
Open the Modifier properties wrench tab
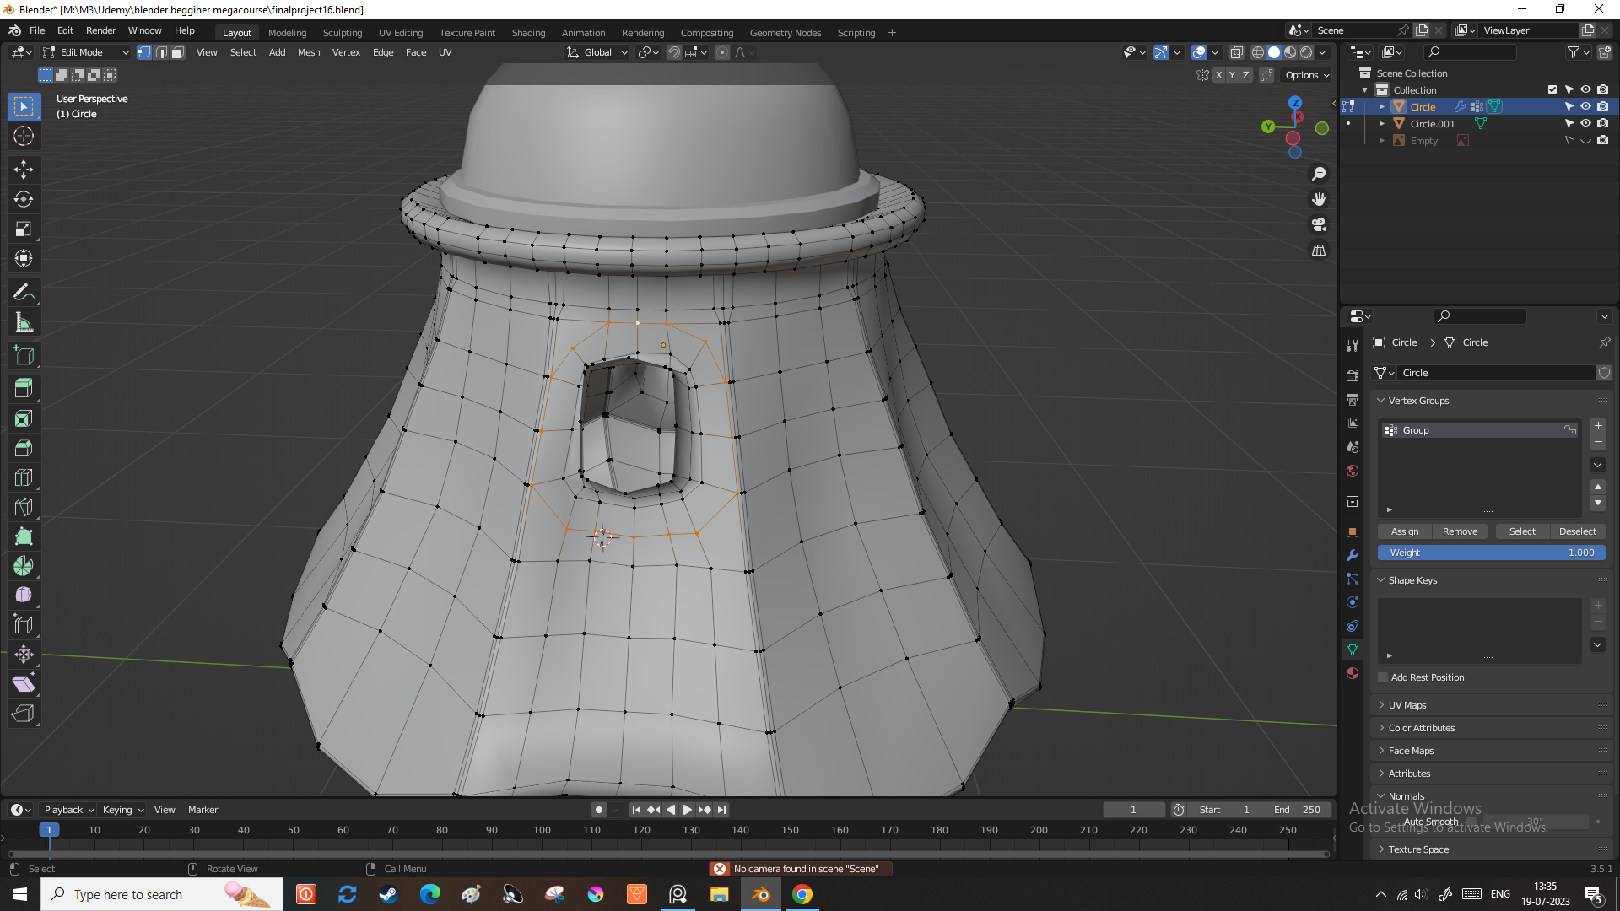tap(1353, 555)
